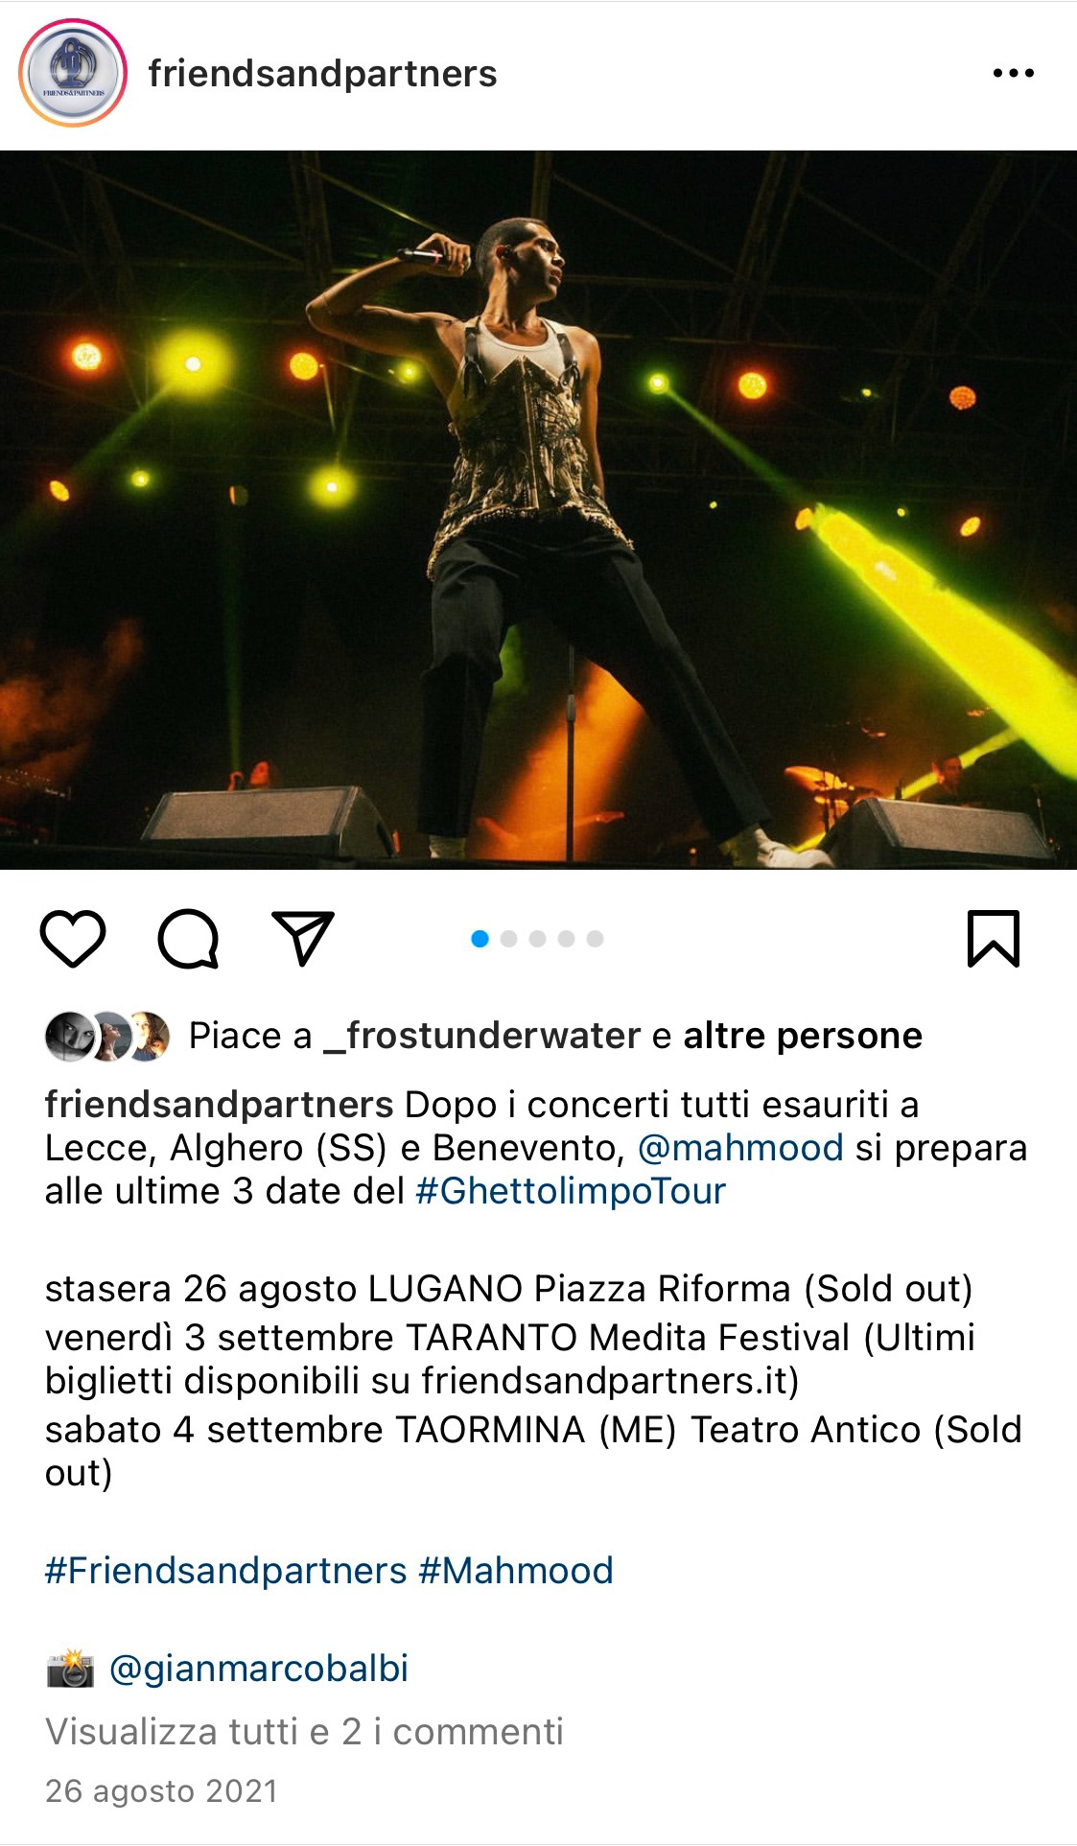
Task: Open #GhettolimpoTour hashtag
Action: pyautogui.click(x=571, y=1191)
